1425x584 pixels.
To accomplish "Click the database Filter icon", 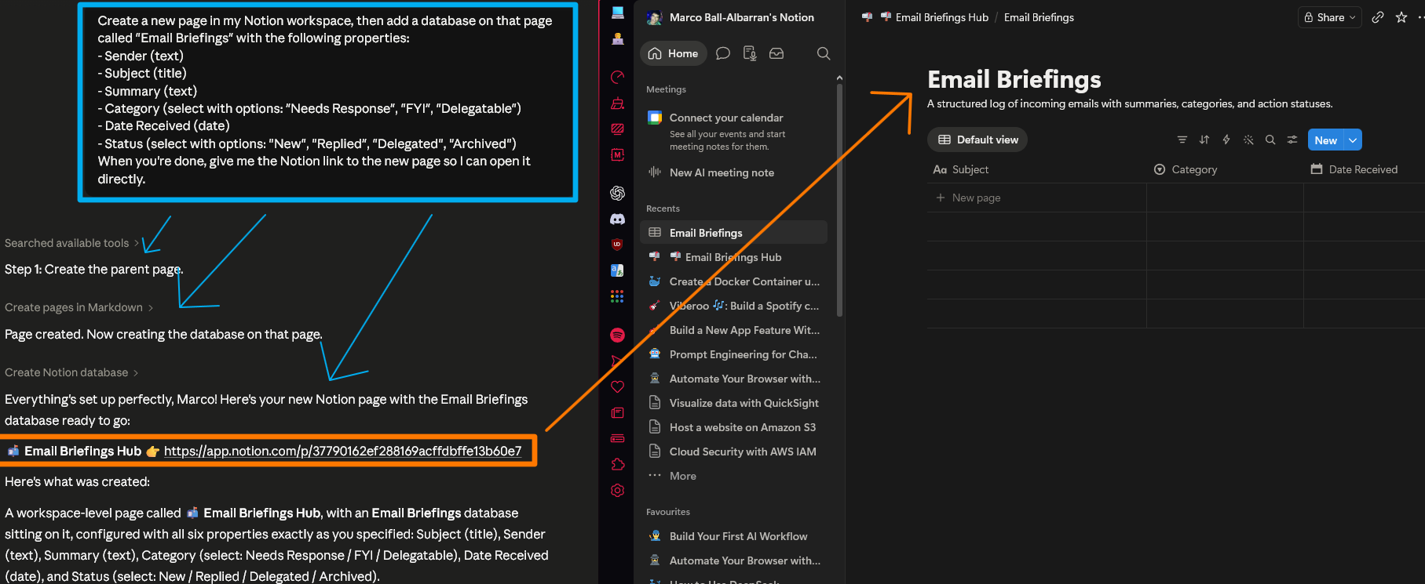I will click(1182, 140).
